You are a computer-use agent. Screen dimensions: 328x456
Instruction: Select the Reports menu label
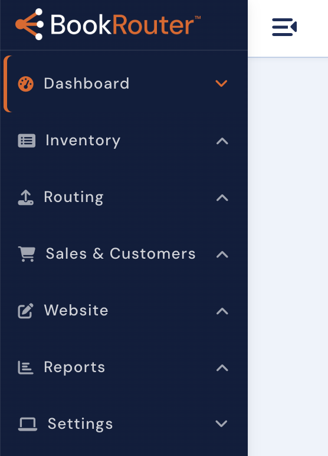pyautogui.click(x=74, y=367)
